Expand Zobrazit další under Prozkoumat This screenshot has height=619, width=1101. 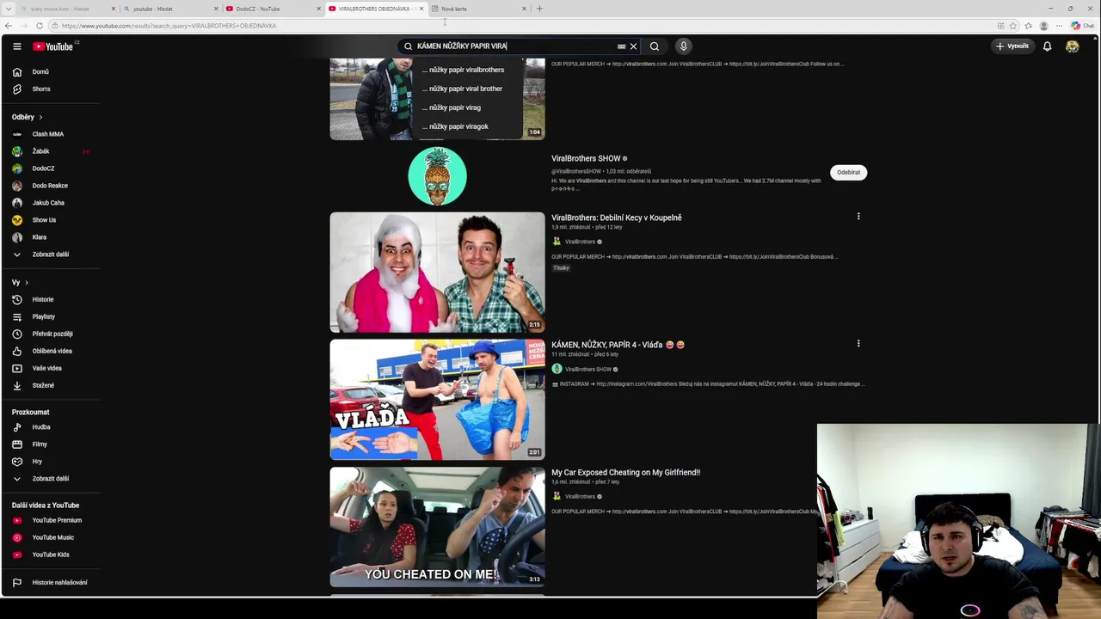click(51, 479)
